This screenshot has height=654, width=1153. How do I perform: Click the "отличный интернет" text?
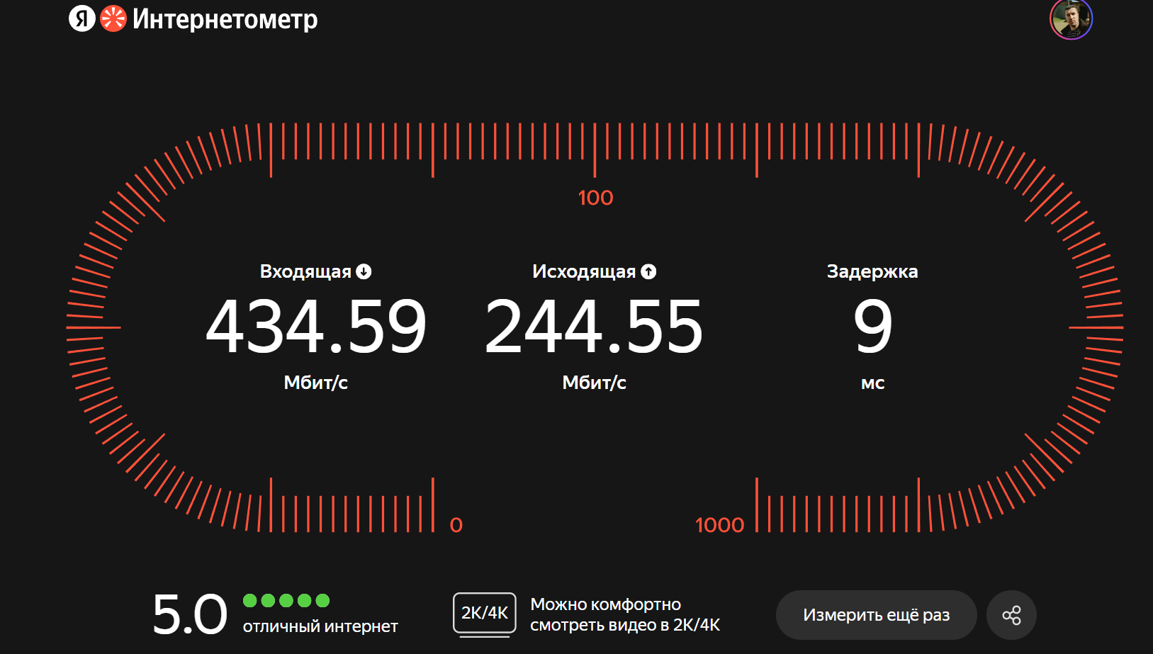[320, 626]
